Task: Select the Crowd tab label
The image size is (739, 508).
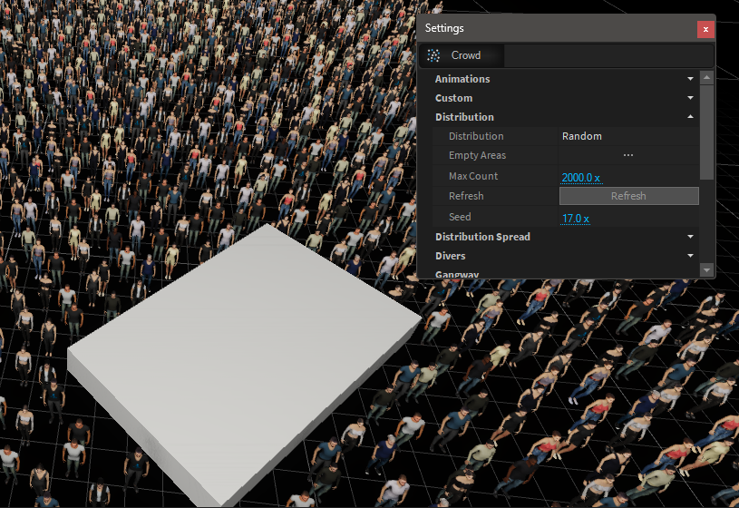Action: point(466,55)
